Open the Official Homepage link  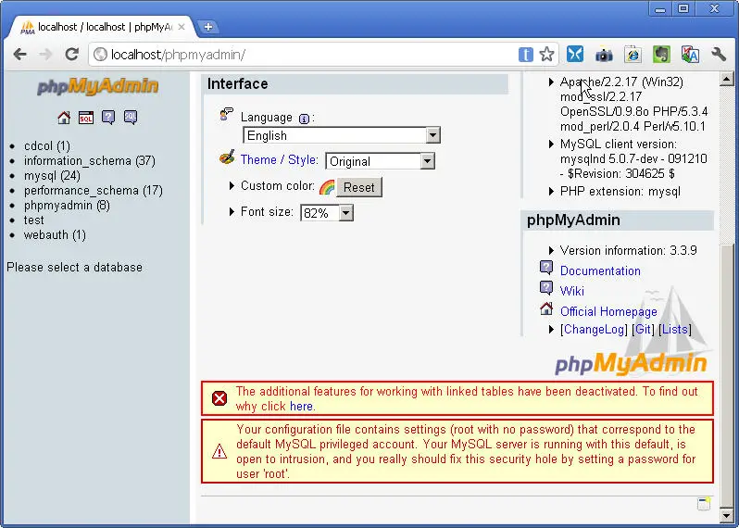pyautogui.click(x=608, y=311)
